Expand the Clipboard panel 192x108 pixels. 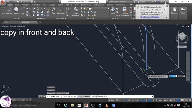tap(175, 19)
